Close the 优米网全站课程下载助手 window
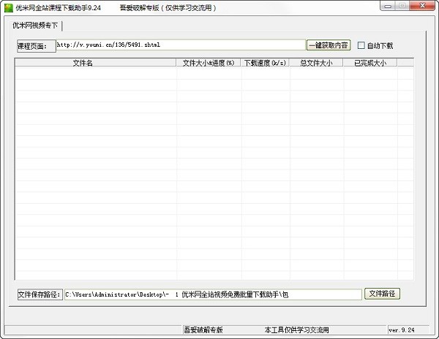The width and height of the screenshot is (439, 339). tap(422, 6)
